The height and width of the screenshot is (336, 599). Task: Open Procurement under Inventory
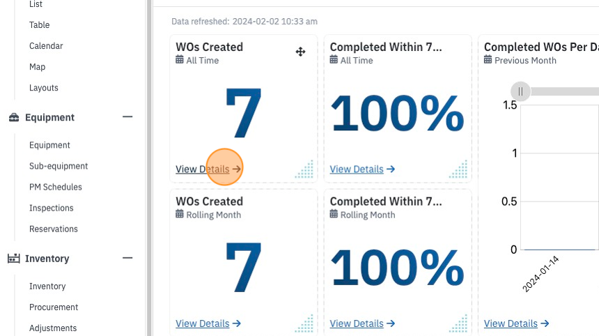(54, 307)
